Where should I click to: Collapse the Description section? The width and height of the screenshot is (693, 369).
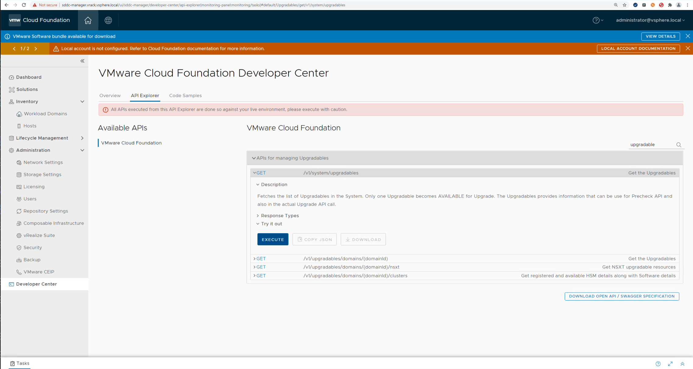point(258,184)
